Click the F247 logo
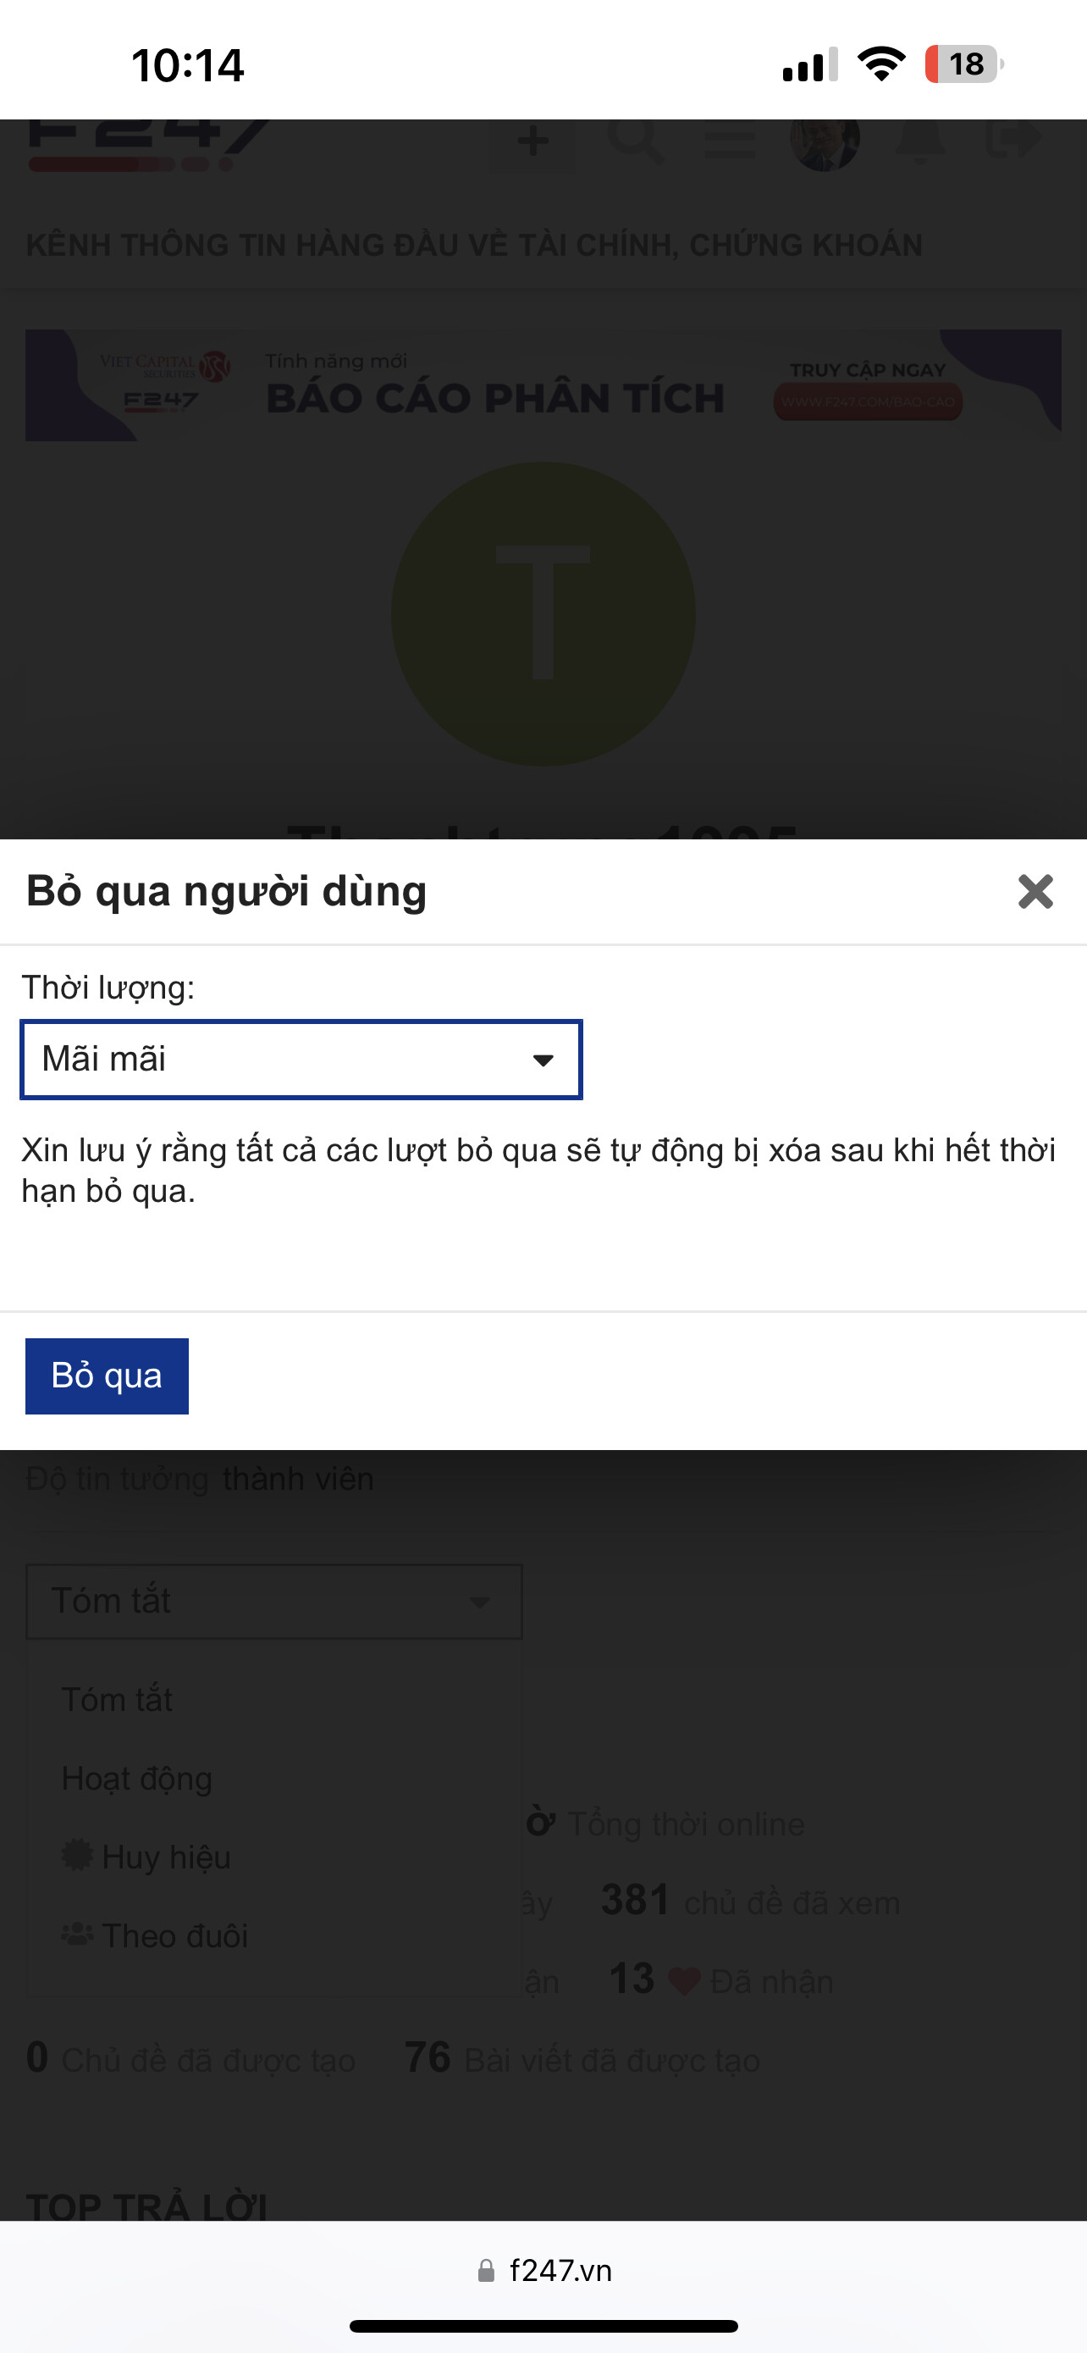1087x2353 pixels. click(149, 145)
